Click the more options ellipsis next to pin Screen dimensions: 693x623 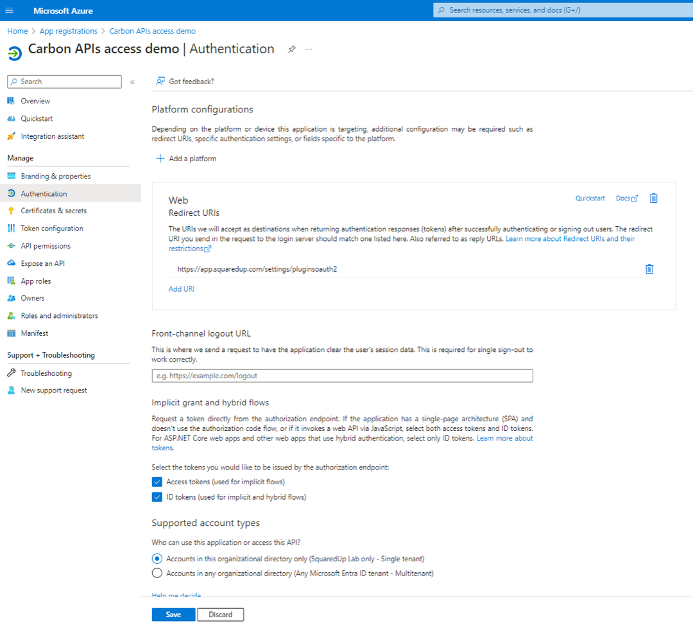click(309, 49)
